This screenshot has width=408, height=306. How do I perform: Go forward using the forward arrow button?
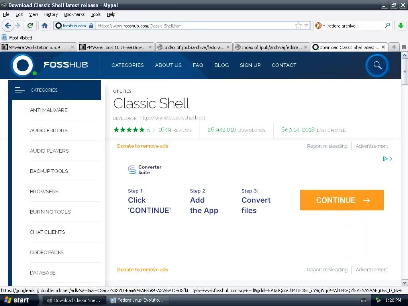pyautogui.click(x=18, y=25)
